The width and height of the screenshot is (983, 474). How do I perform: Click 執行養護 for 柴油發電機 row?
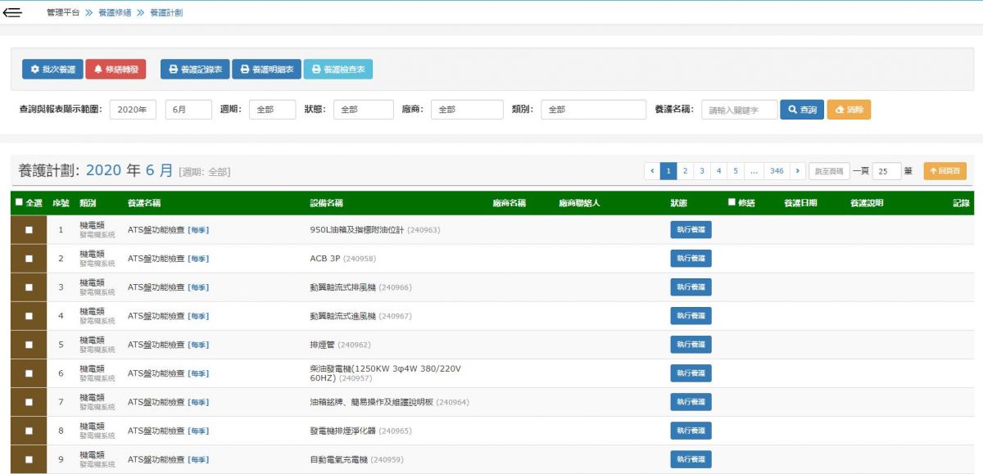(x=691, y=373)
